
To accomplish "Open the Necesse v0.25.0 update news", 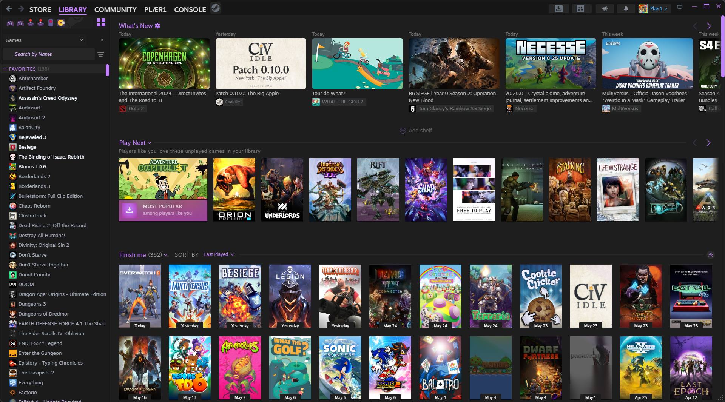I will 549,97.
